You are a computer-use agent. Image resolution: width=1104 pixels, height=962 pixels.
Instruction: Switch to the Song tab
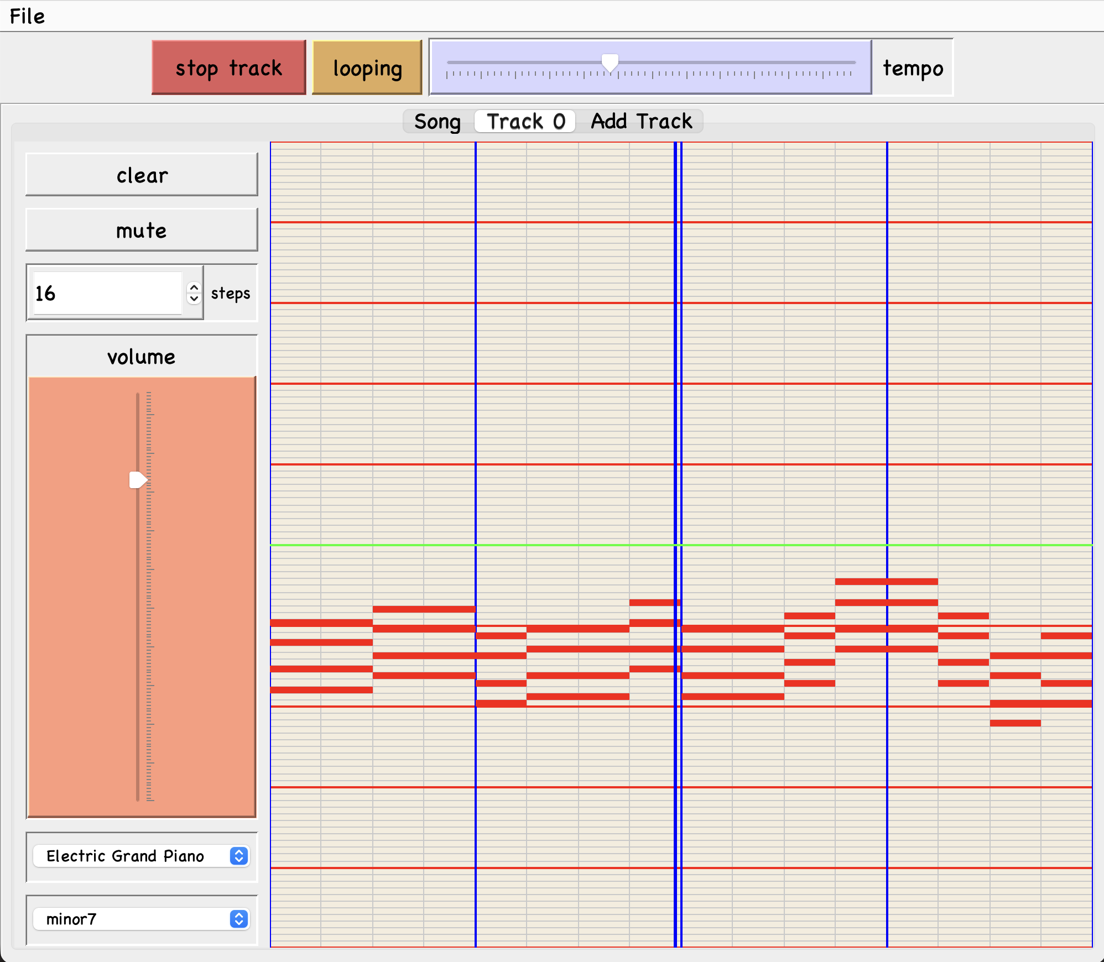point(436,121)
